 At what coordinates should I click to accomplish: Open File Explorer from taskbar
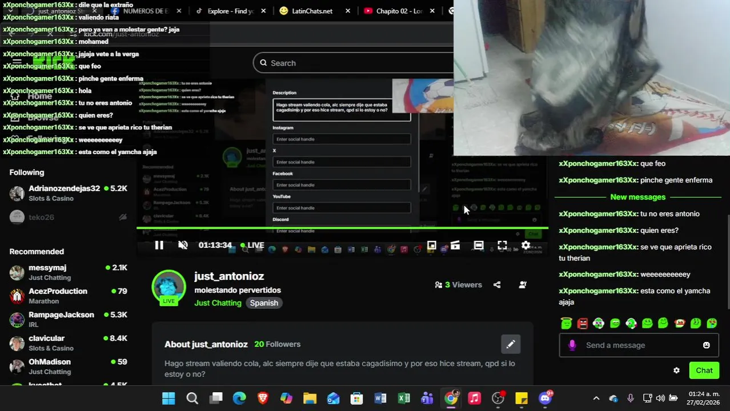[x=310, y=398]
